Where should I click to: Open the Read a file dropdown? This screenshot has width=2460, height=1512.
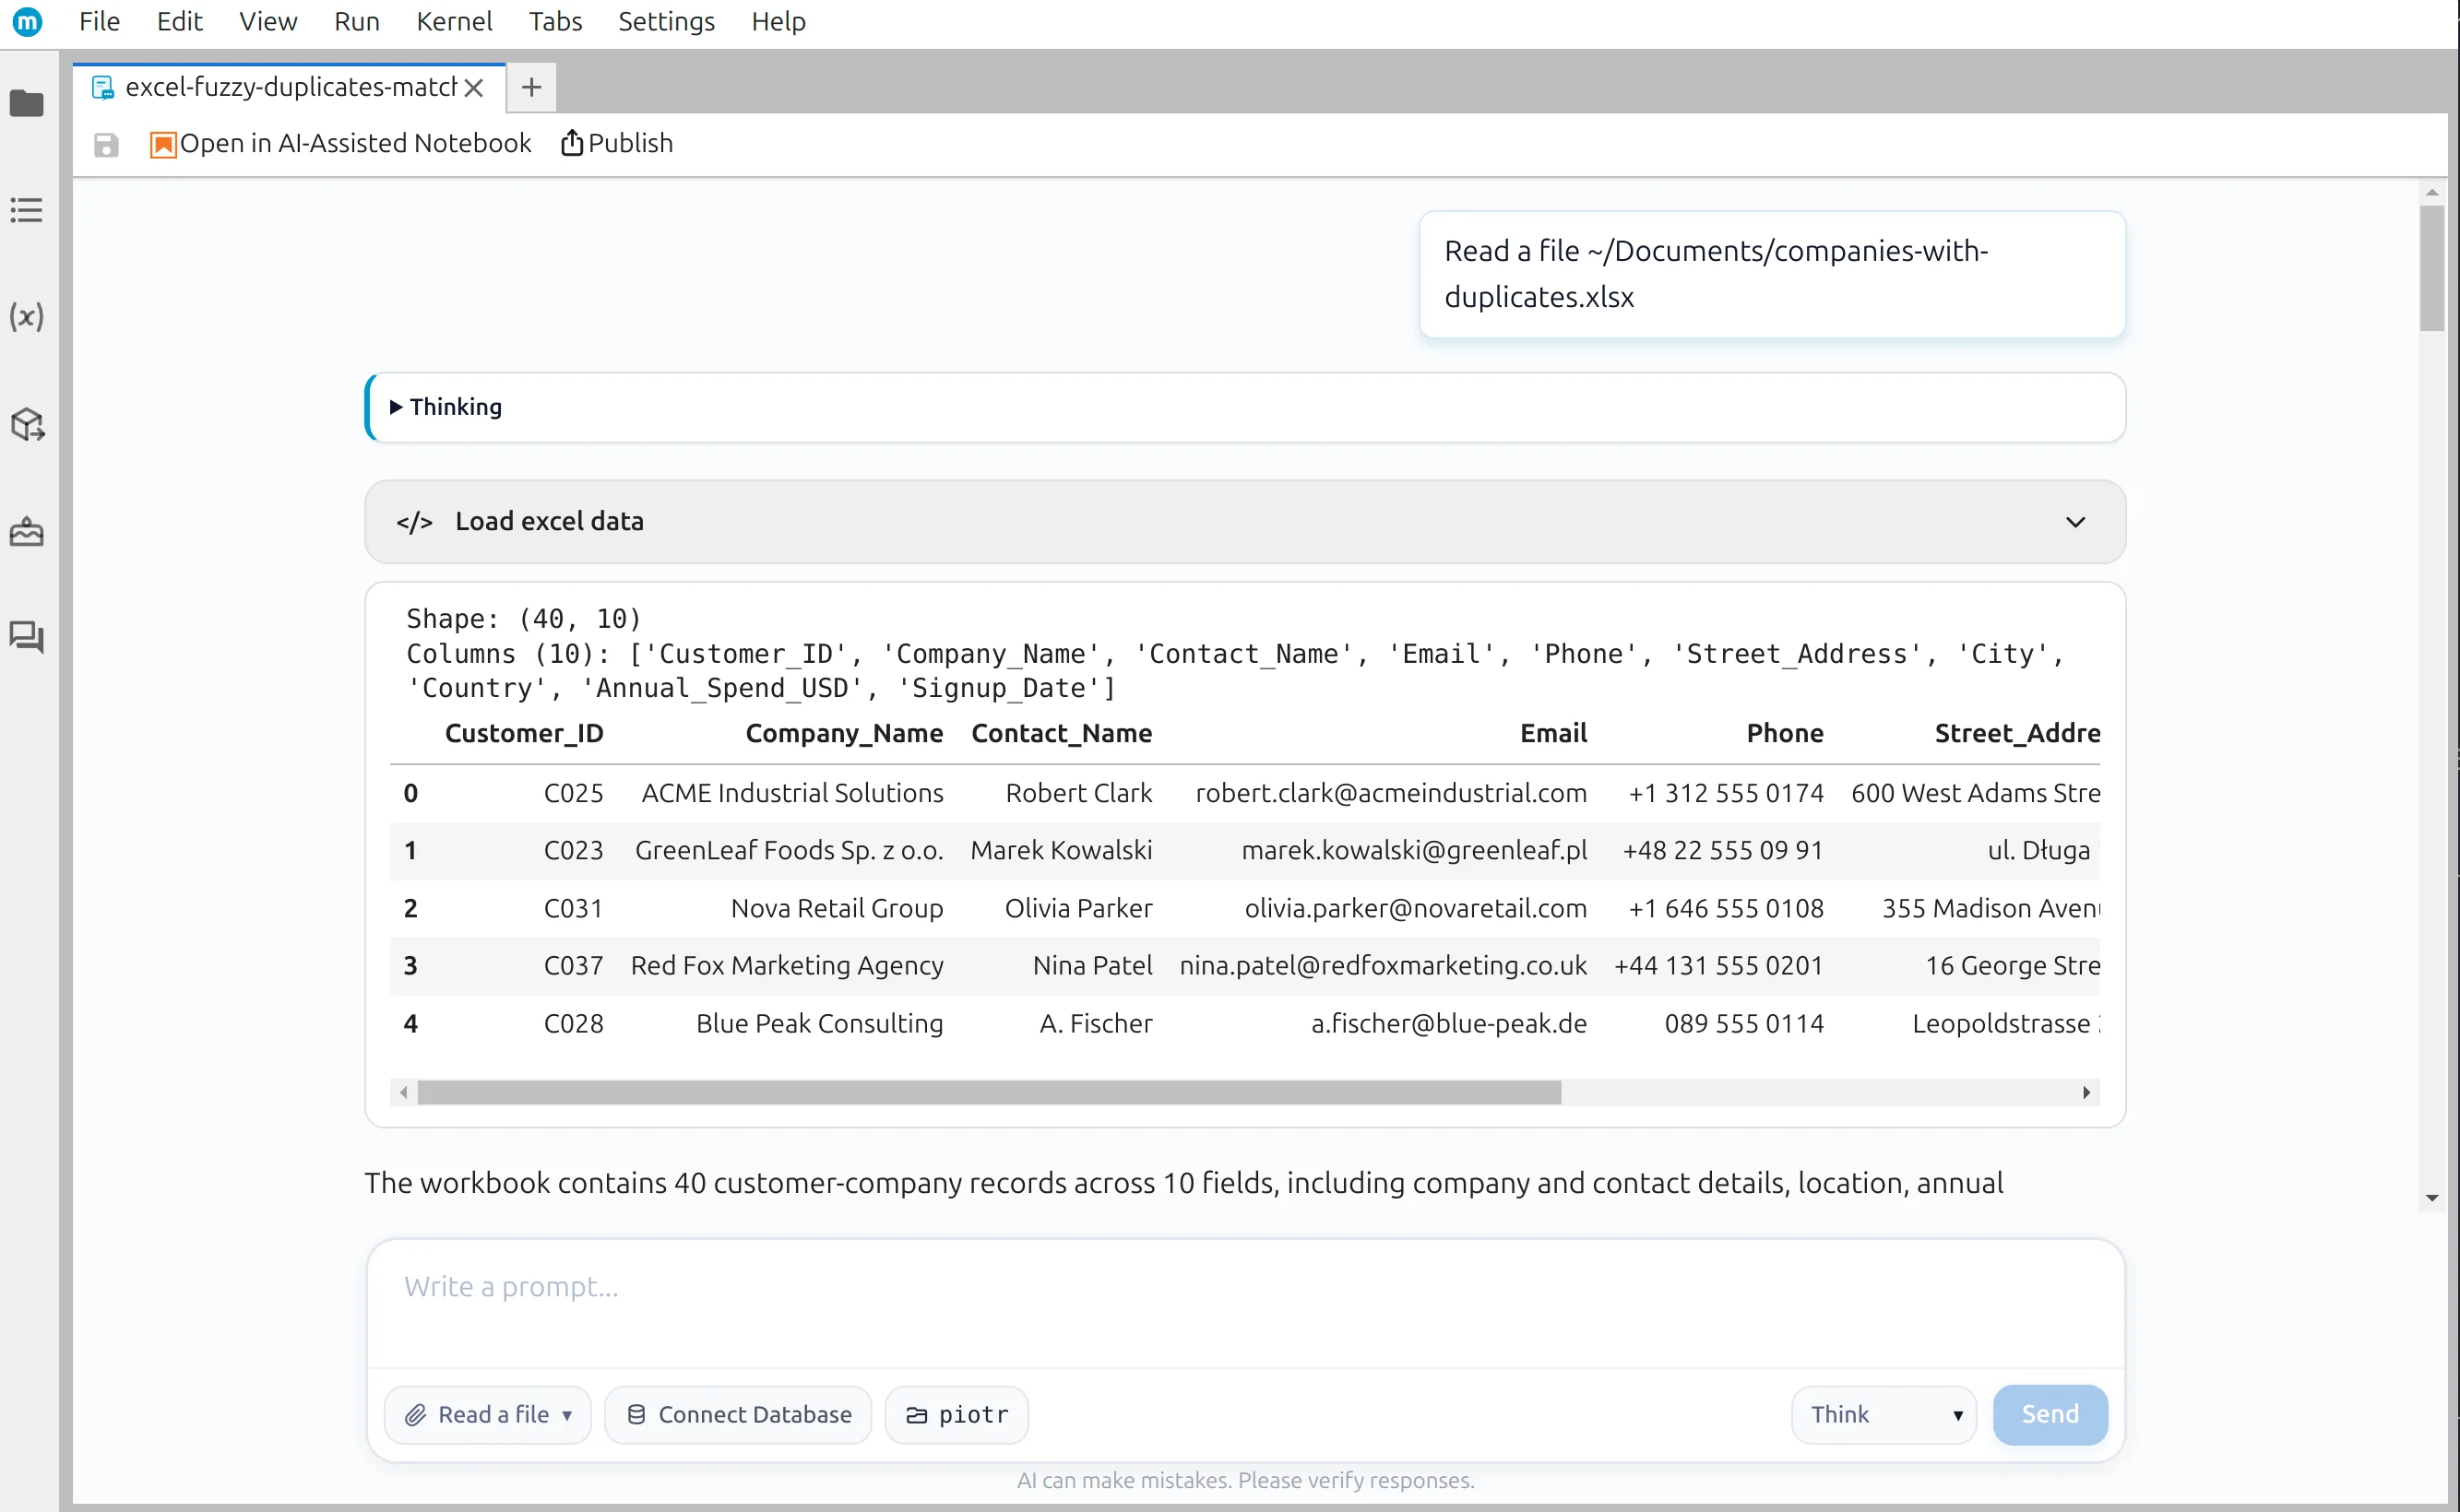tap(488, 1414)
